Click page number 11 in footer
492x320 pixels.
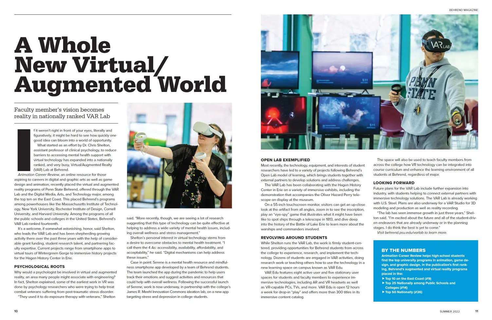click(x=477, y=311)
